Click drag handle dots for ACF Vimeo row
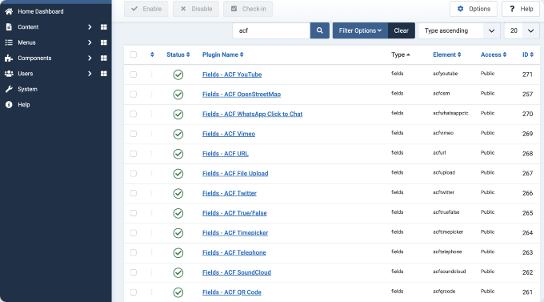Viewport: 544px width, 302px height. 151,134
